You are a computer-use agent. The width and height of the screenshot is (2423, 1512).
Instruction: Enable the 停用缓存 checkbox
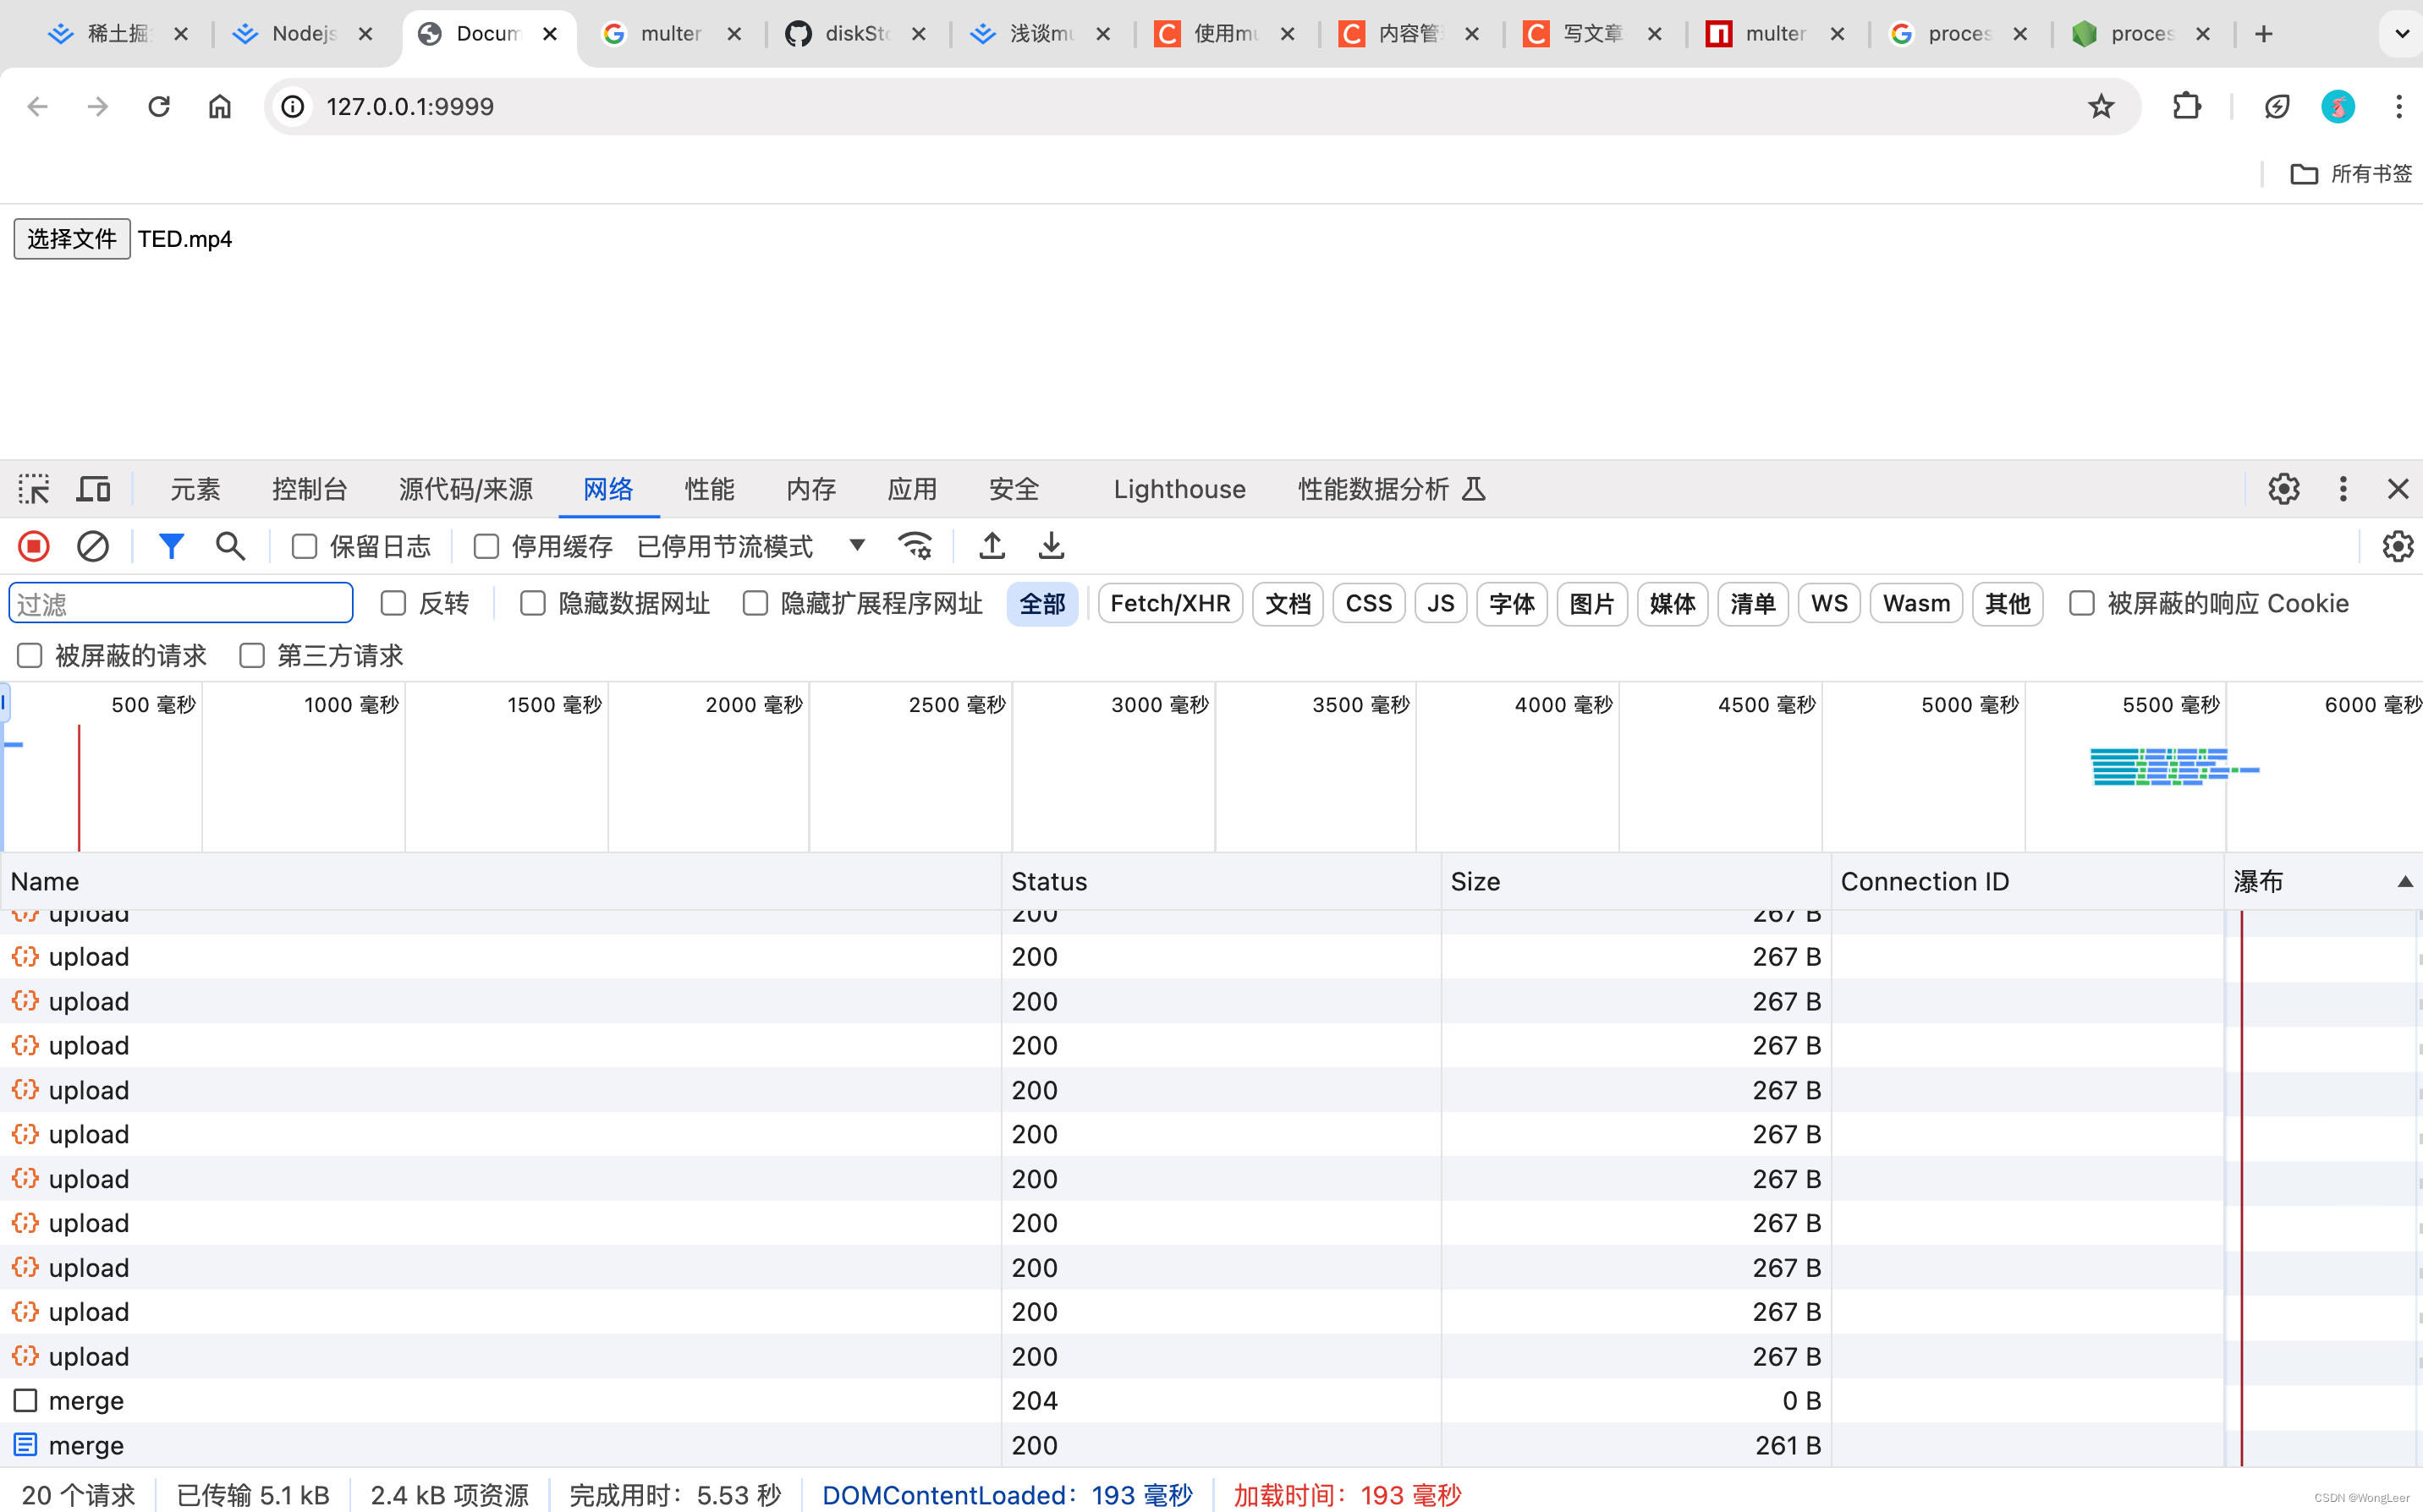coord(486,546)
